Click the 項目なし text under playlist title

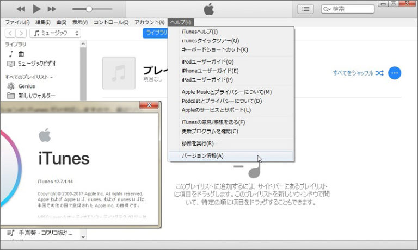coord(153,79)
